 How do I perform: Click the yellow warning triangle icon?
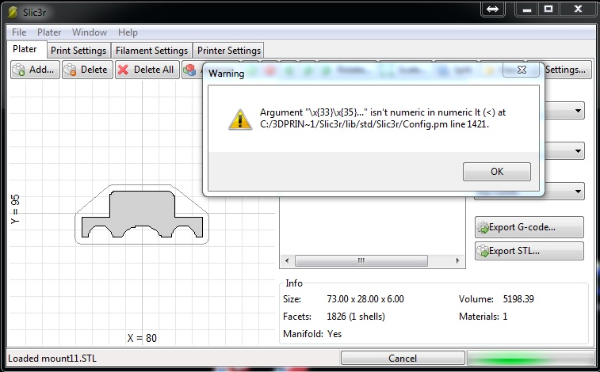(240, 120)
